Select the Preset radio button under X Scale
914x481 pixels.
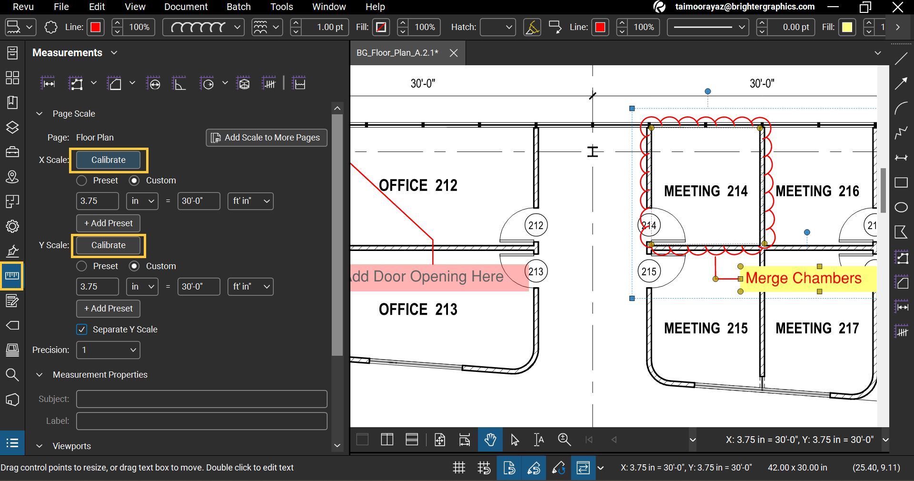(81, 180)
